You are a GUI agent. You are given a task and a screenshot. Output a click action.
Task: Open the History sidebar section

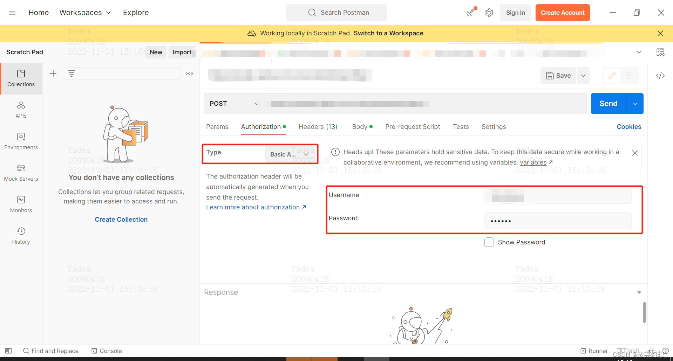click(21, 236)
